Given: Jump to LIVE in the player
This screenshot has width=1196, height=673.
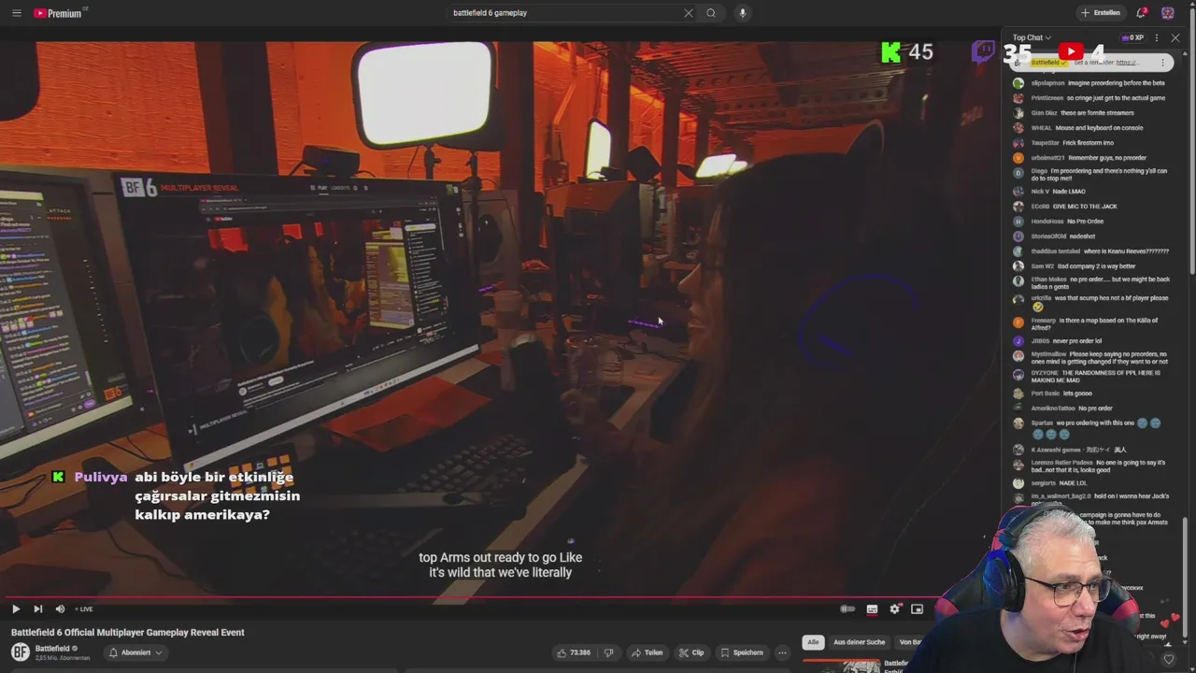Looking at the screenshot, I should coord(84,609).
